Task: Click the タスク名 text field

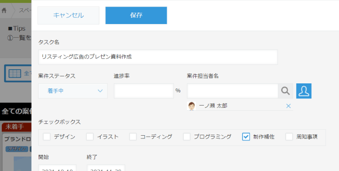Action: [x=158, y=57]
